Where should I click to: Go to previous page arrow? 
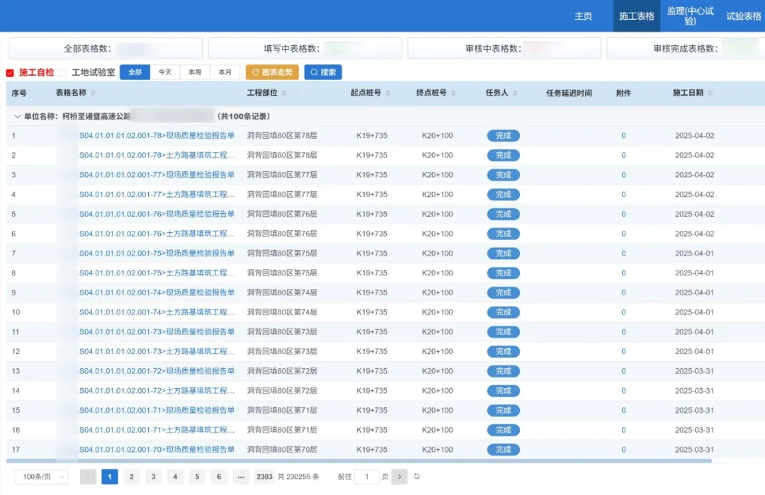pos(88,477)
